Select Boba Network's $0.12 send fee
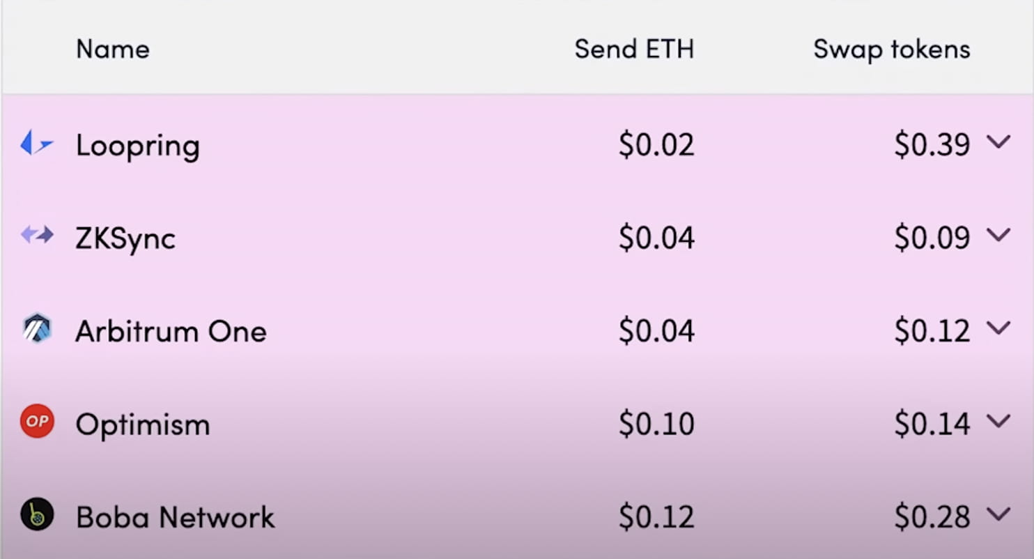 656,516
